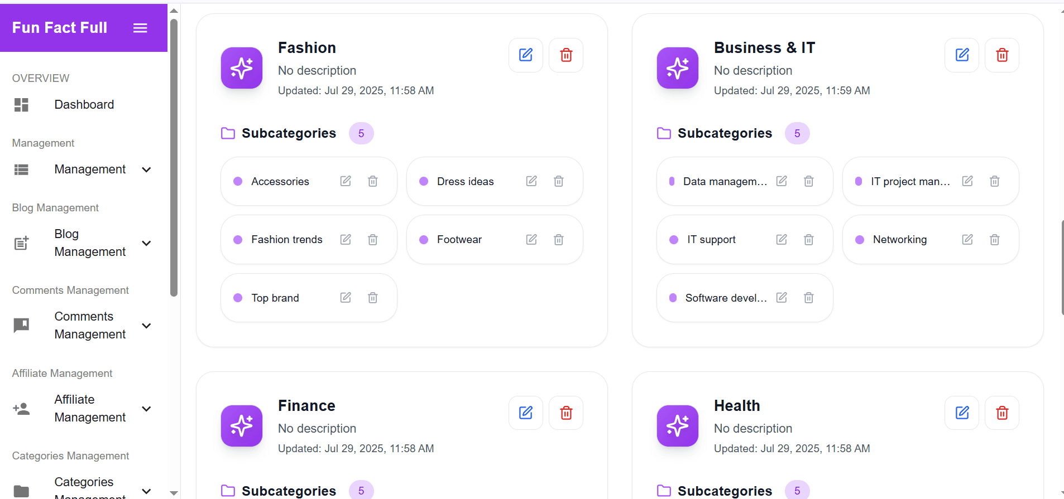Click the Fashion category sparkle icon
The height and width of the screenshot is (499, 1064).
click(242, 68)
